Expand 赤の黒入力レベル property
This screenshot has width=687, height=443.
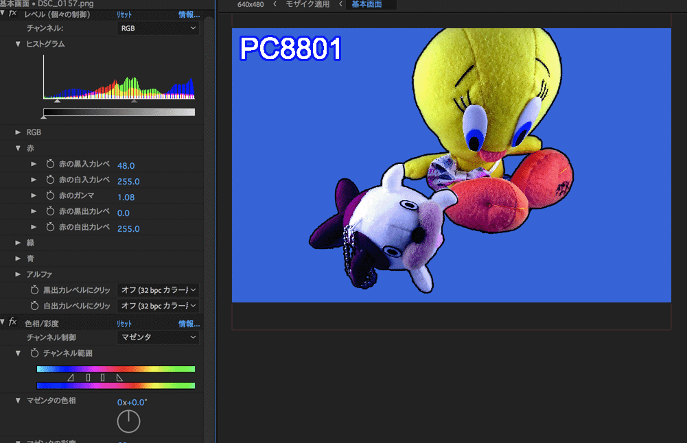point(34,164)
